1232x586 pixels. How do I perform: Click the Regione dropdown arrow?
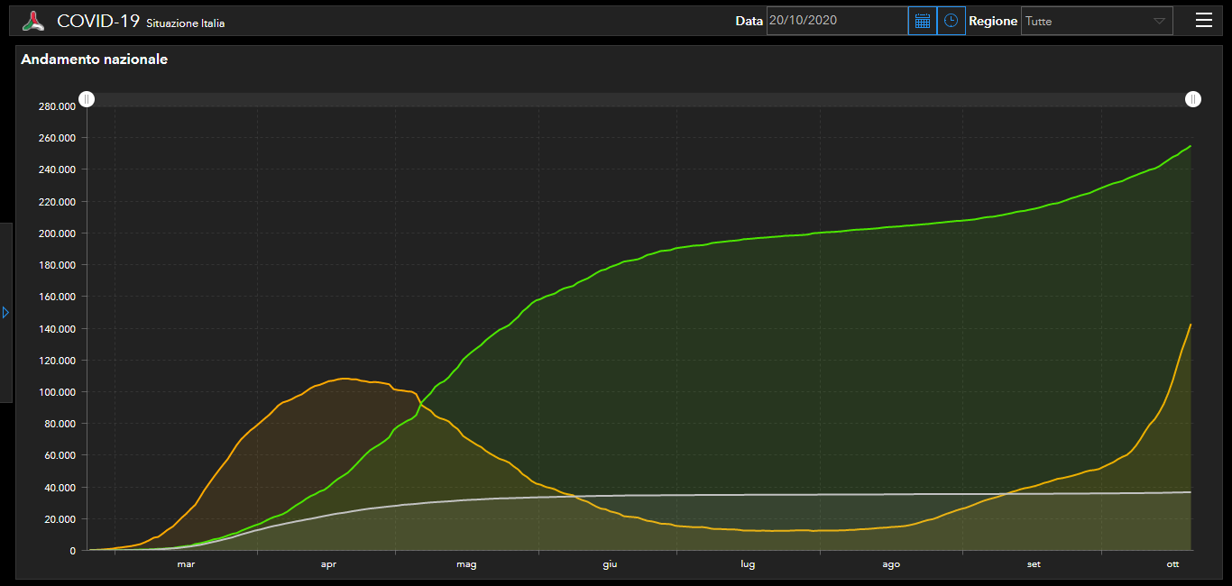click(x=1159, y=21)
